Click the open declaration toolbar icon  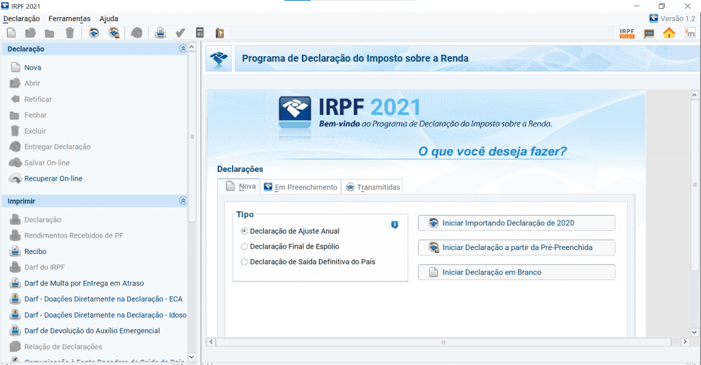click(x=30, y=33)
